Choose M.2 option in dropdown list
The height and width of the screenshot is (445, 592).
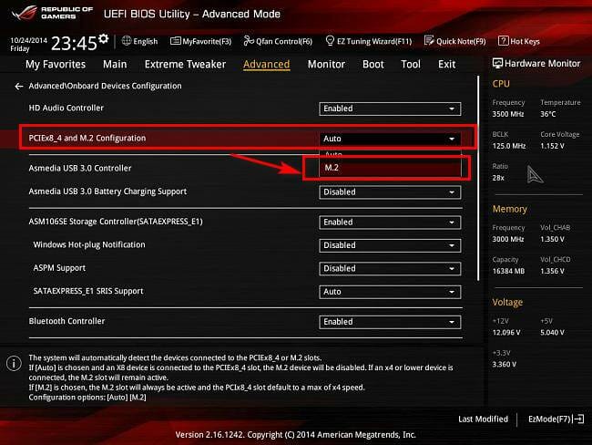coord(390,168)
